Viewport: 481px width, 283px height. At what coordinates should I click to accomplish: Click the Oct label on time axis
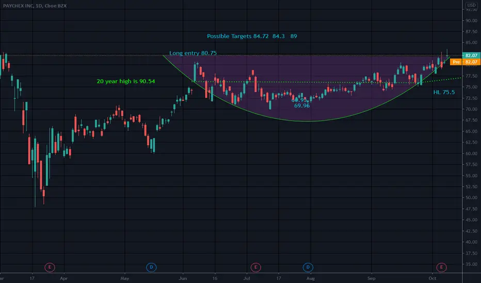(x=432, y=278)
